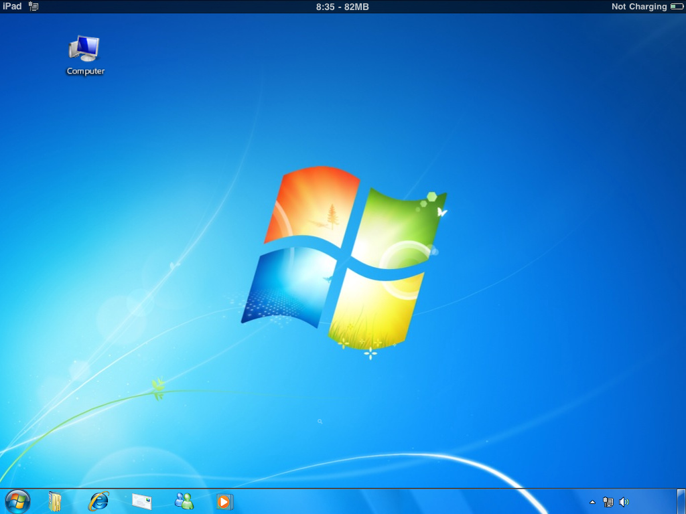Tap the 'Not Charging' status text
686x514 pixels.
pyautogui.click(x=639, y=7)
